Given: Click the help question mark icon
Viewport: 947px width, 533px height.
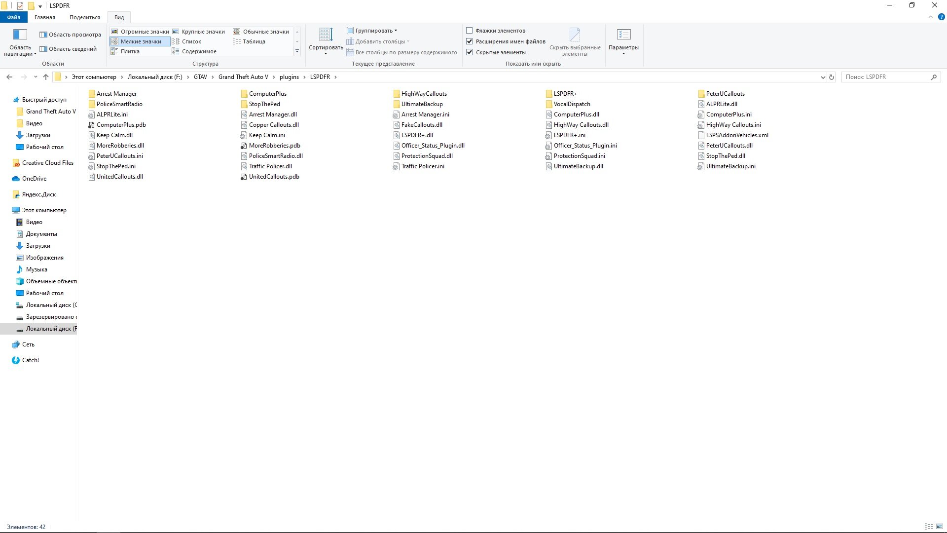Looking at the screenshot, I should coord(941,17).
